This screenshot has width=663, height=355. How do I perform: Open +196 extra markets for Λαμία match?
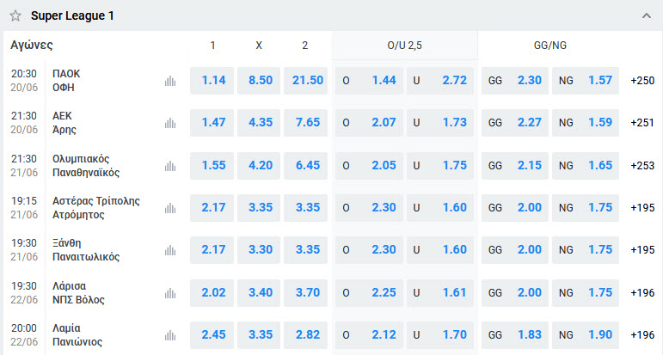click(x=642, y=335)
